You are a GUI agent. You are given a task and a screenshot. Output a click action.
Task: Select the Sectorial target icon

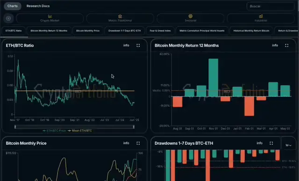click(191, 16)
